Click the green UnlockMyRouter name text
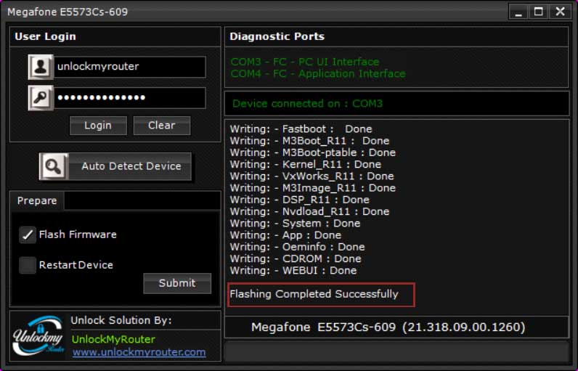This screenshot has width=578, height=371. click(113, 339)
